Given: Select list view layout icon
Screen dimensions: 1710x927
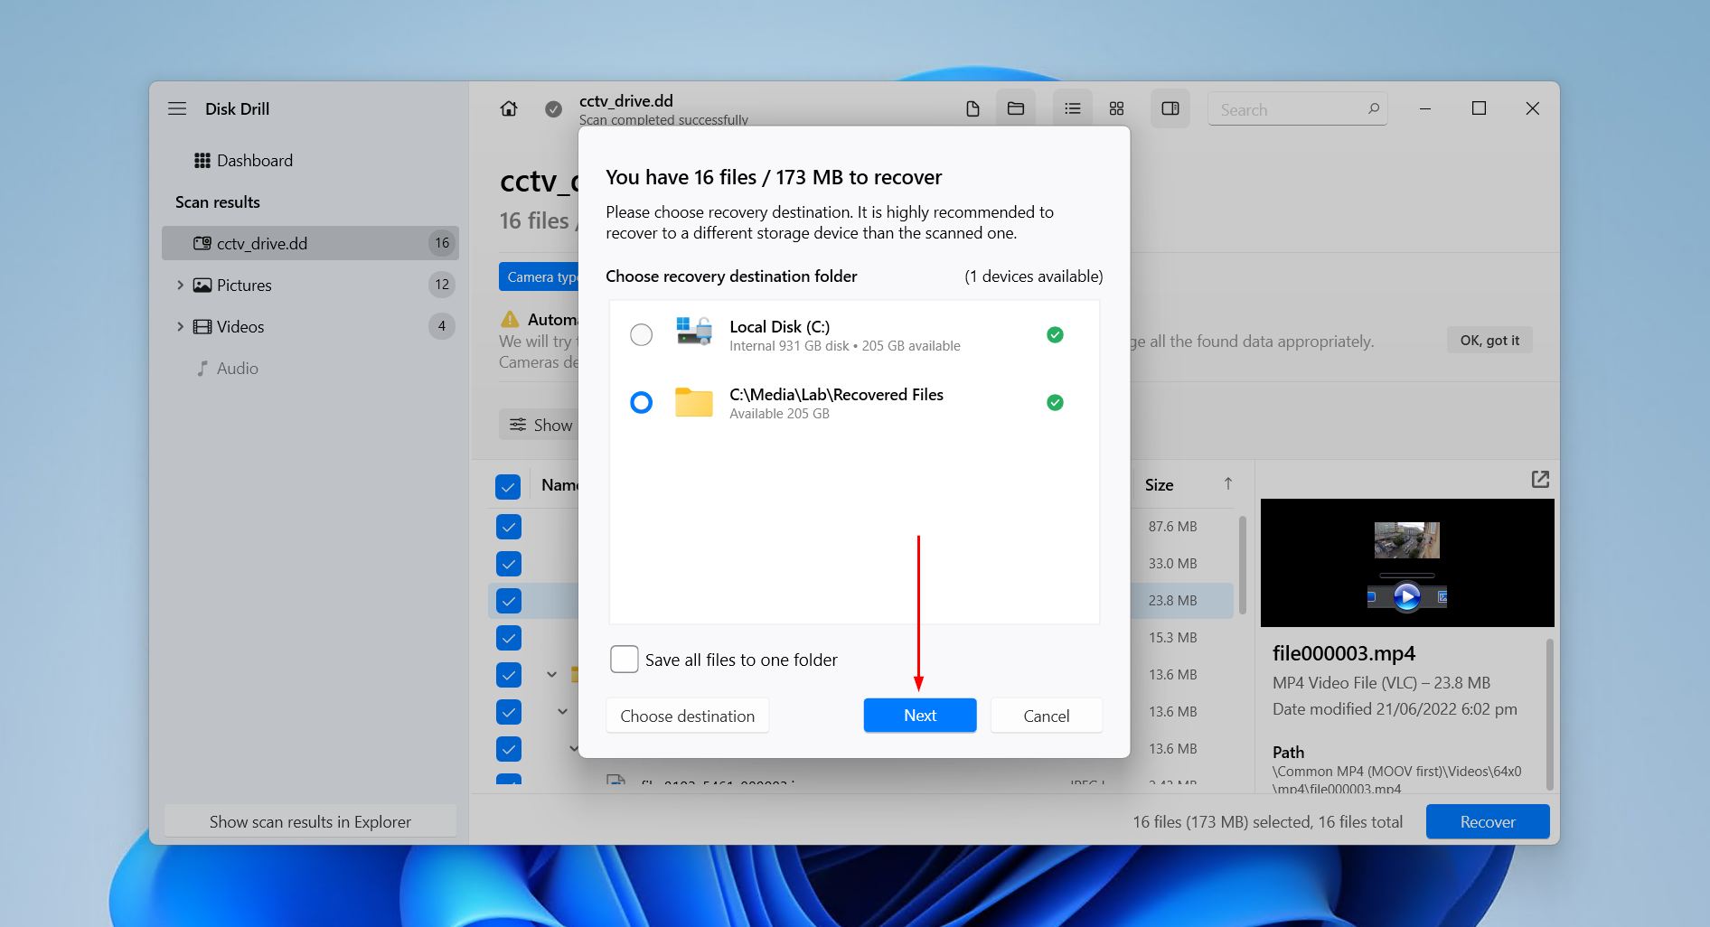Looking at the screenshot, I should [1073, 108].
